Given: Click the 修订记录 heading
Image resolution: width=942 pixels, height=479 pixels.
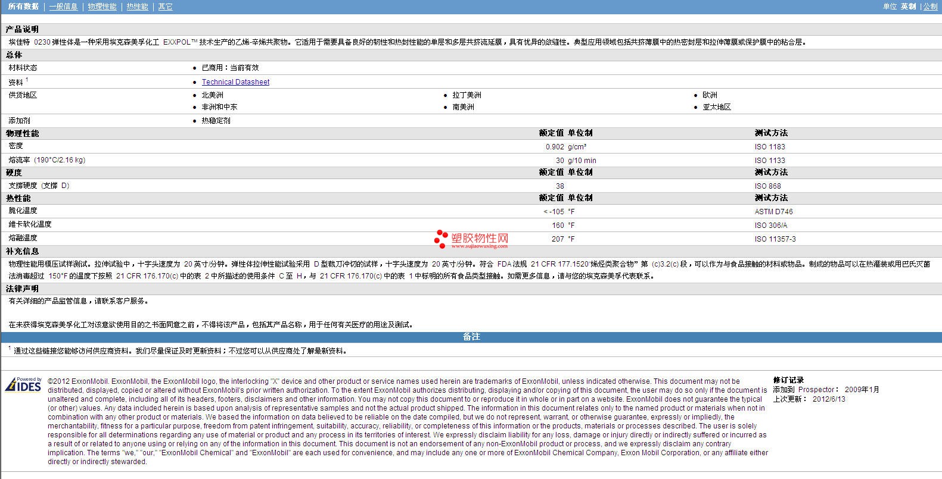Looking at the screenshot, I should pyautogui.click(x=788, y=380).
